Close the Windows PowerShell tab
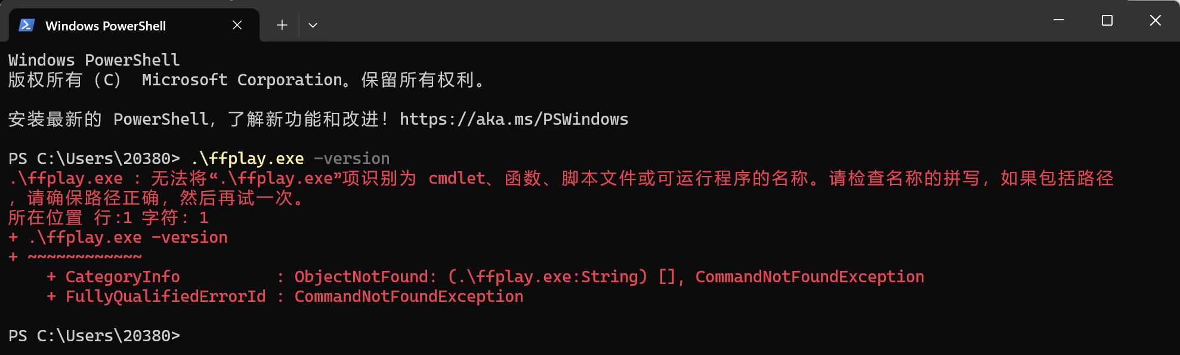Screen dimensions: 1180x355 237,25
